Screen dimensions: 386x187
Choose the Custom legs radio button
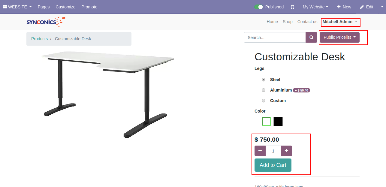pos(264,101)
